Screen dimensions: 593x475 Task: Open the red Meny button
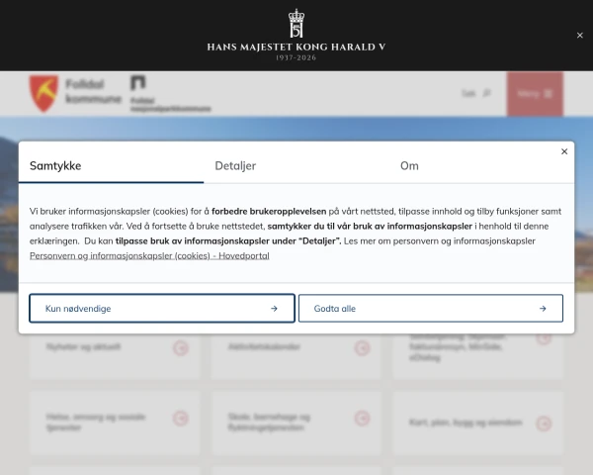pos(535,94)
